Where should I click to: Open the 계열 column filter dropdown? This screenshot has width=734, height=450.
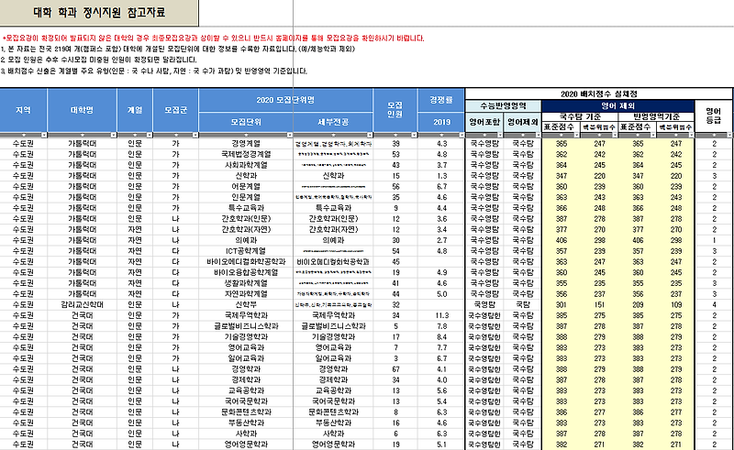(150, 136)
